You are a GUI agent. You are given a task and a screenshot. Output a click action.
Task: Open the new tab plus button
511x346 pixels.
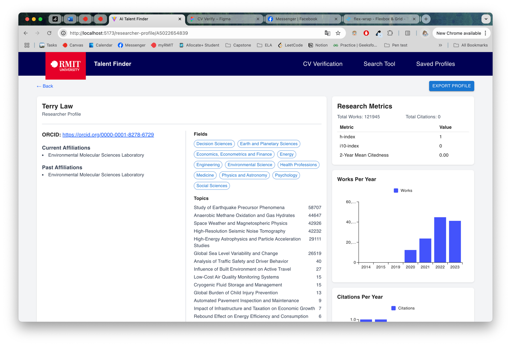click(426, 19)
